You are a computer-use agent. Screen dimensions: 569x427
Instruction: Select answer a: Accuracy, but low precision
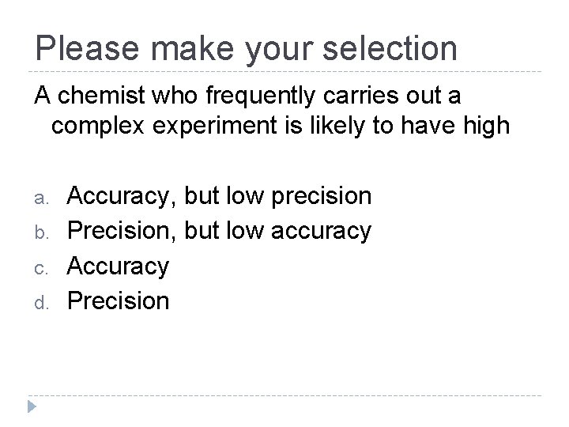(x=219, y=195)
